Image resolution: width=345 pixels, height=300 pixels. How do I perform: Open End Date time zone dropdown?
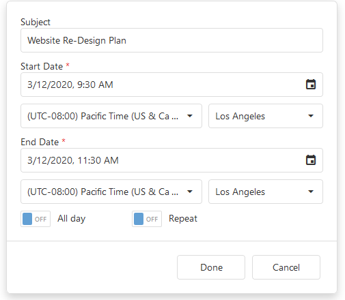[x=111, y=192]
